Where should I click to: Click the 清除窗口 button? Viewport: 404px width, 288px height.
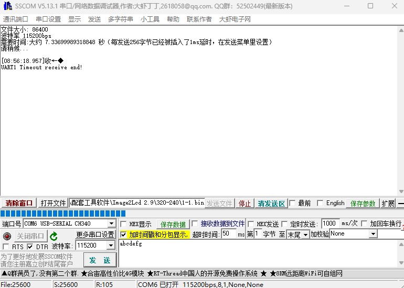click(19, 203)
